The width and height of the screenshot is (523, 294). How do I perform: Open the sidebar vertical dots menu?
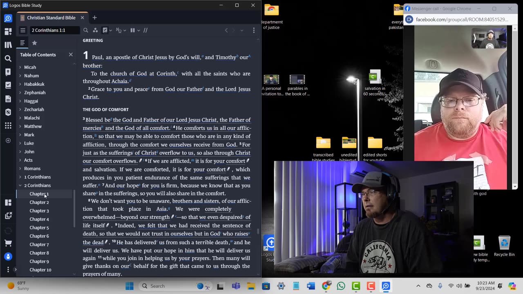click(8, 269)
